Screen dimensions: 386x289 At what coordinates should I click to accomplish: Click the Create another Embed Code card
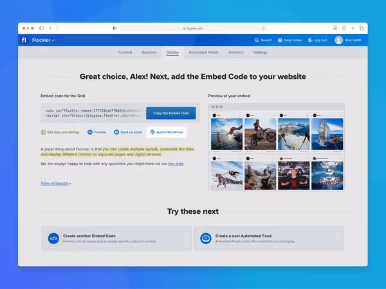click(x=116, y=238)
